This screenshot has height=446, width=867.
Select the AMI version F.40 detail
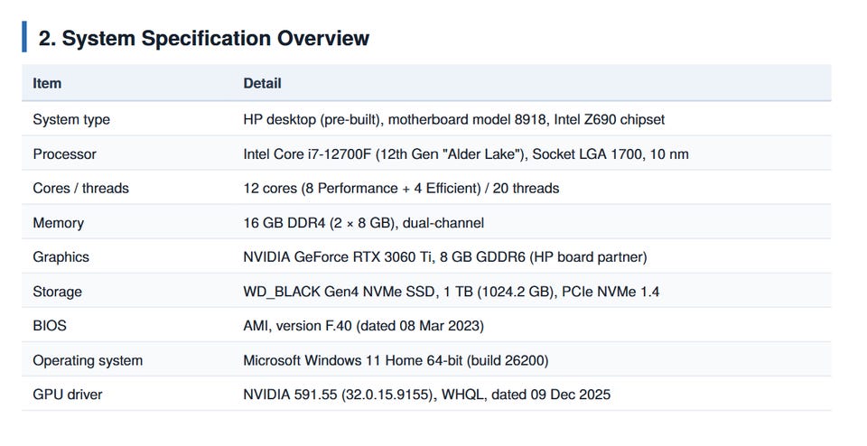[x=364, y=326]
